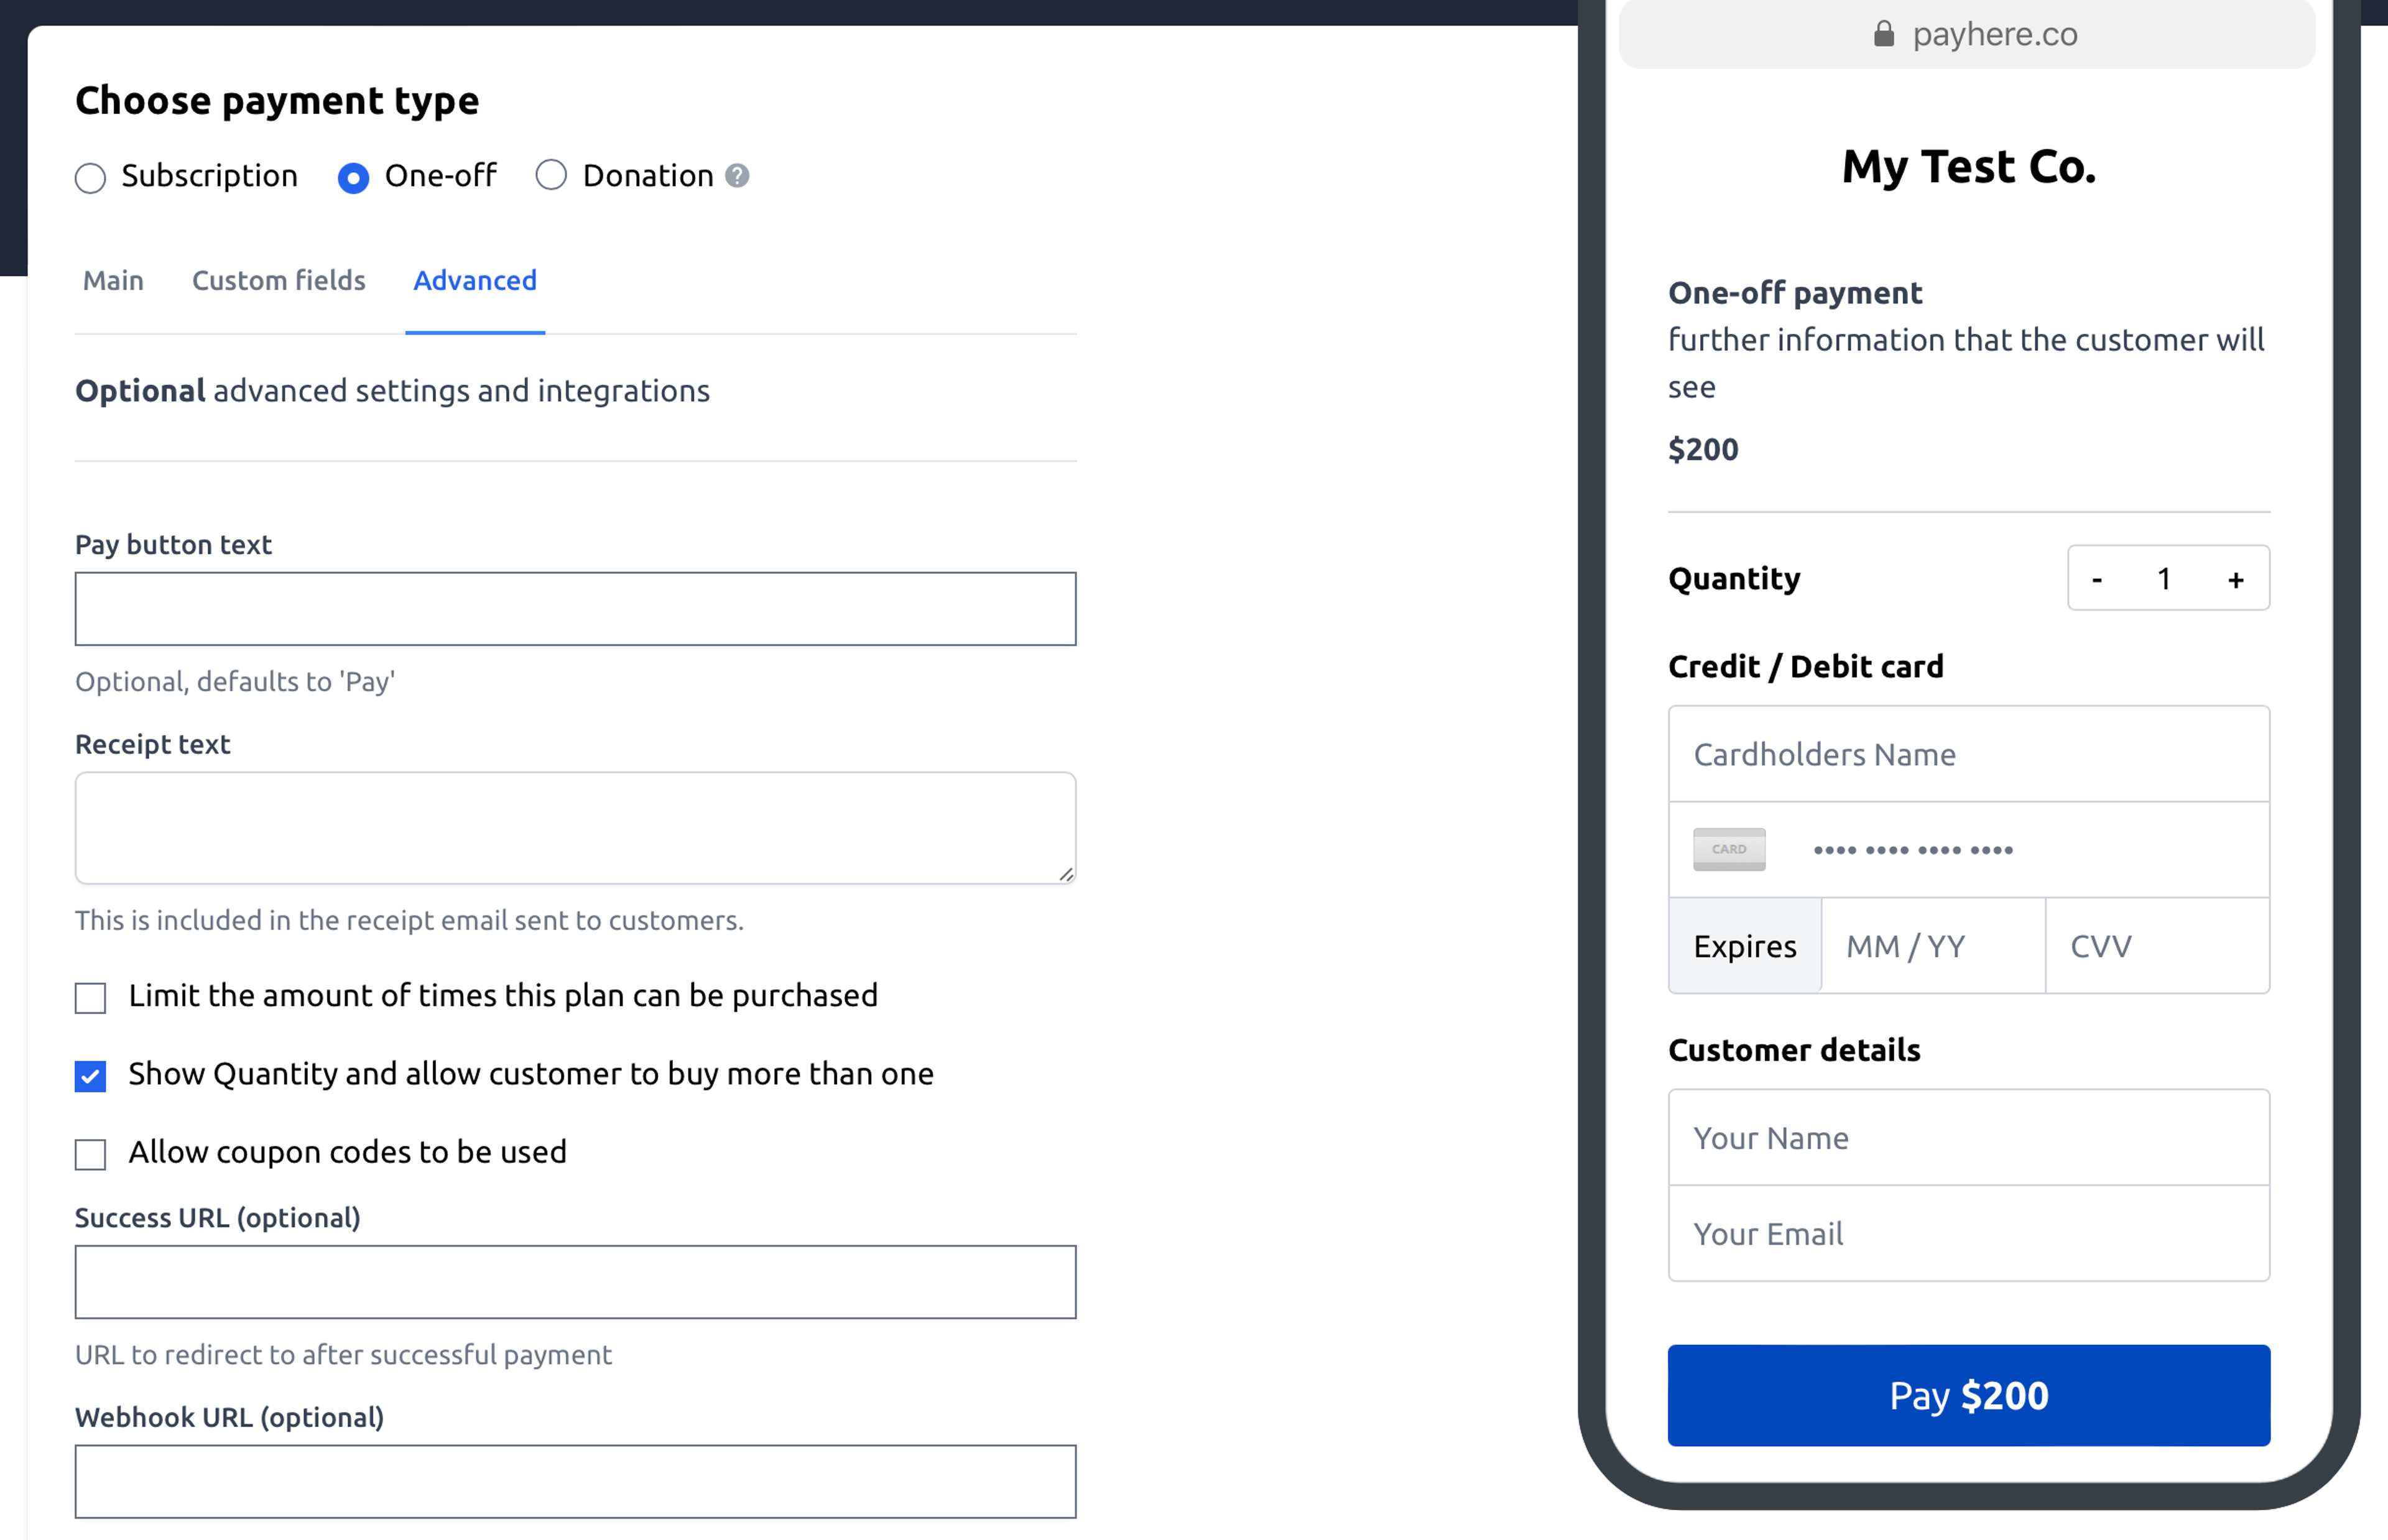Enable limiting times plan can be purchased
Viewport: 2388px width, 1540px height.
pos(90,997)
